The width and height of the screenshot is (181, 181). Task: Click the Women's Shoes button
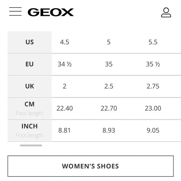(90, 166)
